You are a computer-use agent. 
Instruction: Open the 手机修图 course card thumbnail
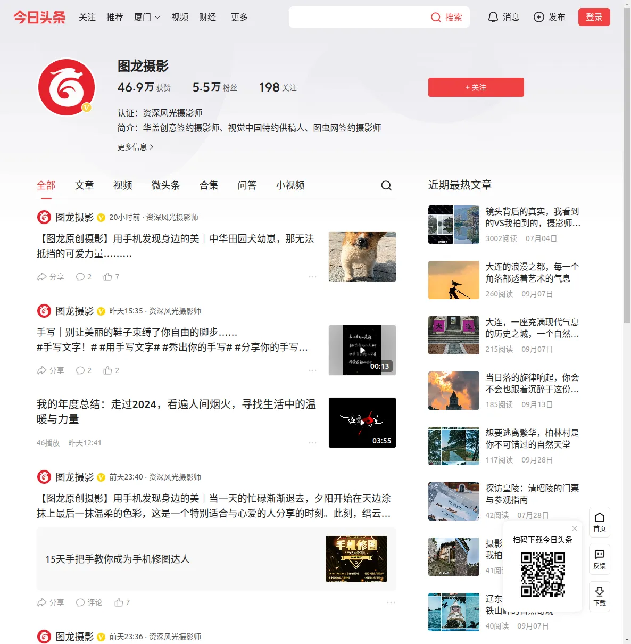356,559
